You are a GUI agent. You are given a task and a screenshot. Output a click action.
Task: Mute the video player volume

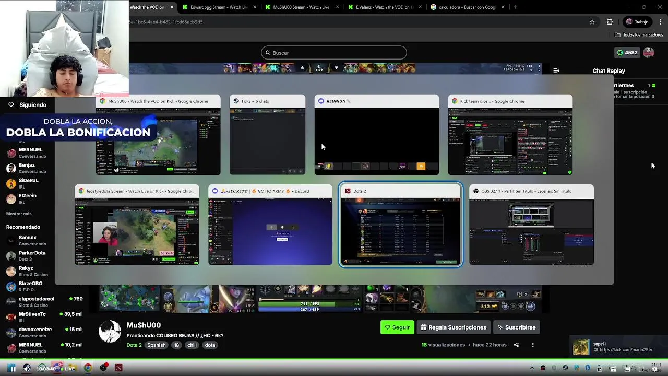pos(27,368)
